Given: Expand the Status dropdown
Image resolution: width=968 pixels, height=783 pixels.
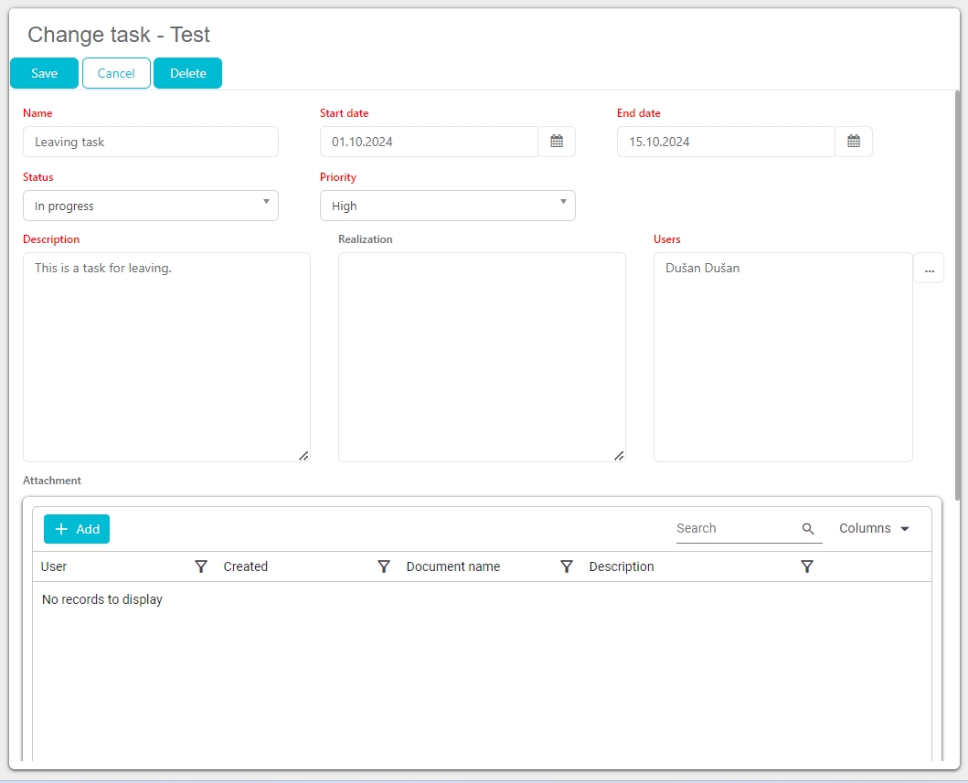Looking at the screenshot, I should pos(151,206).
